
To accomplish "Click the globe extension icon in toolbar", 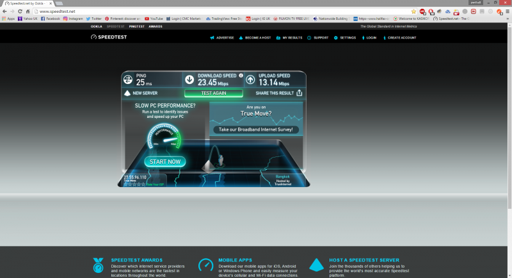I will click(465, 12).
